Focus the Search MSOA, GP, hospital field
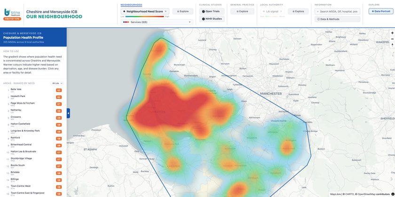The image size is (395, 197). [337, 11]
